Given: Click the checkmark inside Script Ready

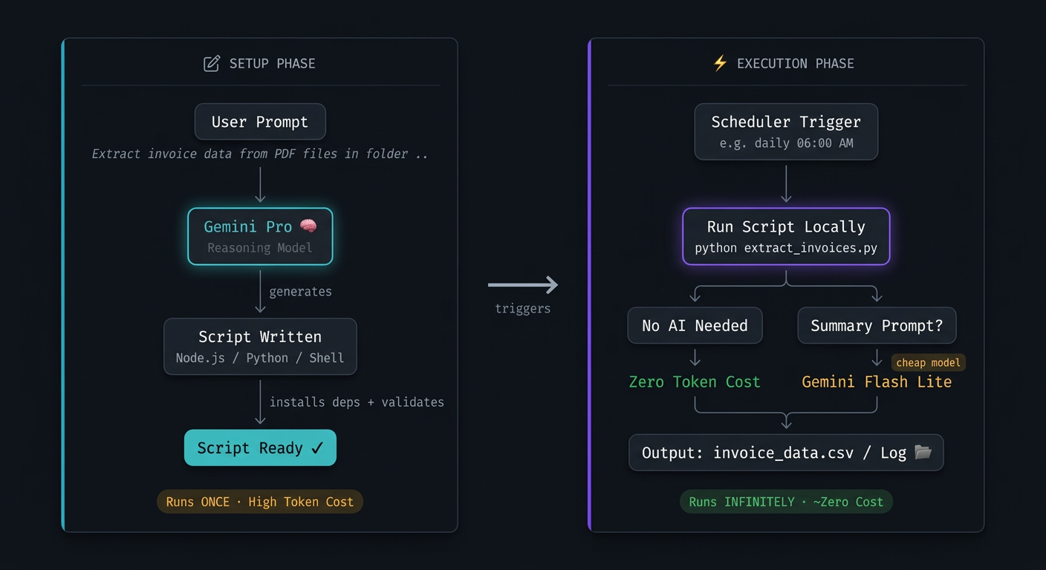Looking at the screenshot, I should click(319, 448).
